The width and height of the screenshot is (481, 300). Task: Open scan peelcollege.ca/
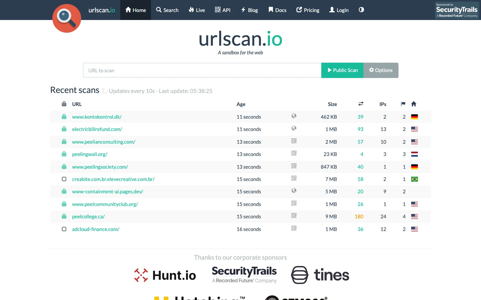pyautogui.click(x=89, y=217)
